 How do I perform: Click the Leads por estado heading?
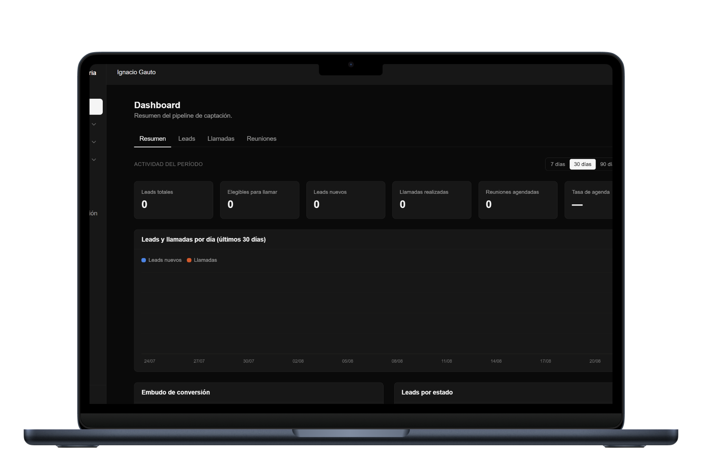pos(427,392)
